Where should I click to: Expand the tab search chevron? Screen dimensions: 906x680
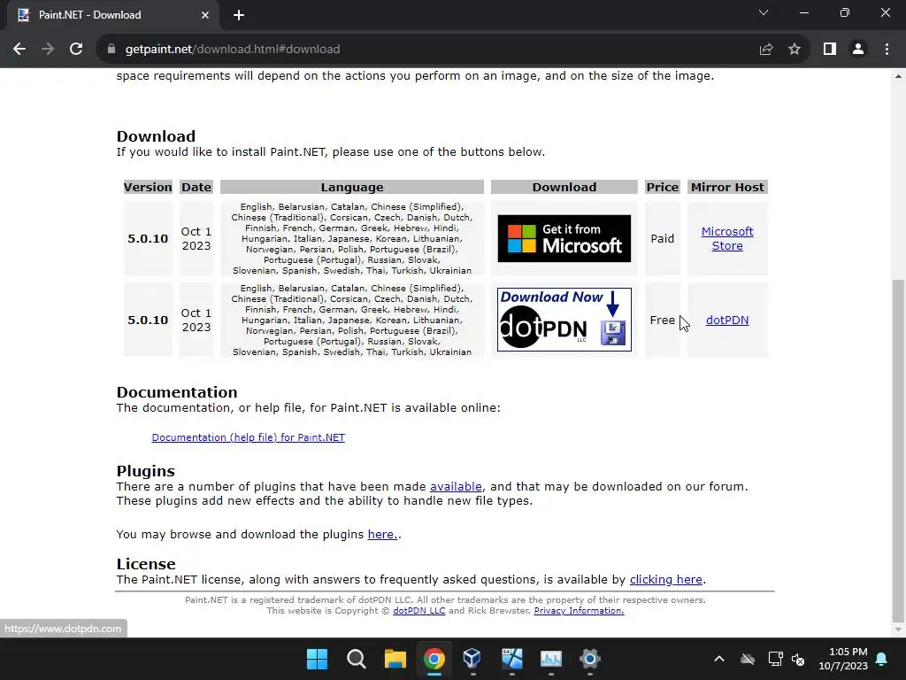click(x=764, y=12)
